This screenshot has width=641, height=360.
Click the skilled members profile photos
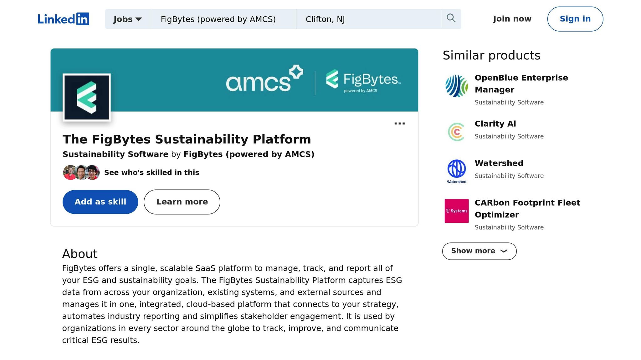(x=81, y=172)
